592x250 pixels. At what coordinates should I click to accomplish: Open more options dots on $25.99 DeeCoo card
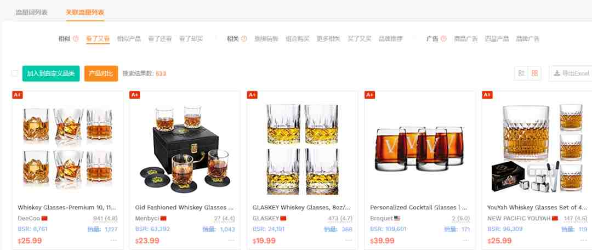coord(113,241)
